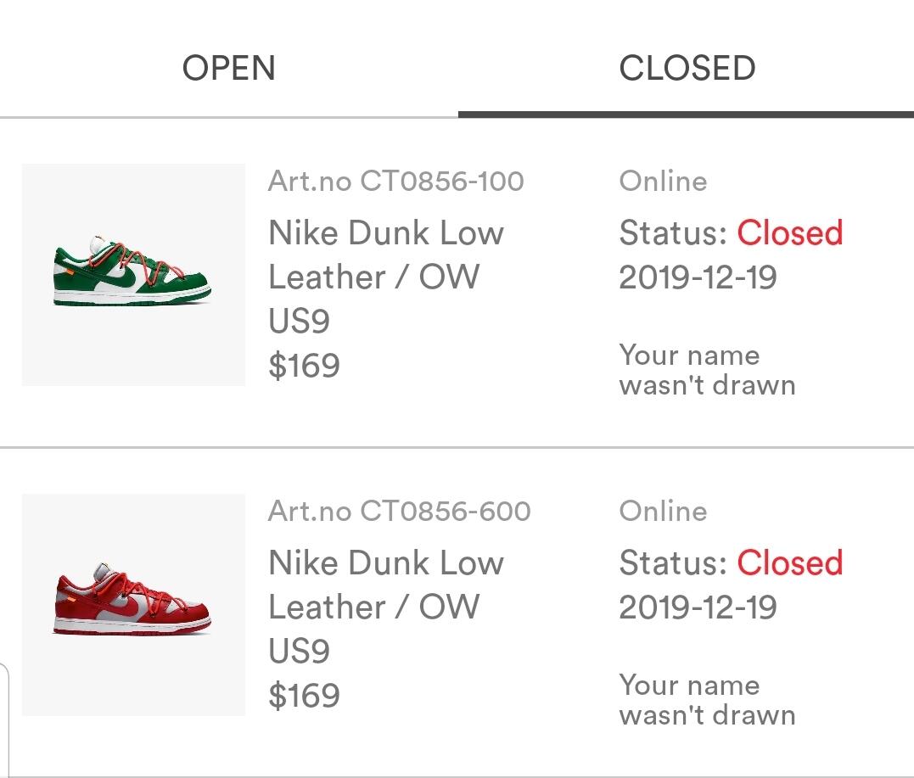
Task: Tap the green shoe's Nike Dunk Low title
Action: [x=386, y=233]
